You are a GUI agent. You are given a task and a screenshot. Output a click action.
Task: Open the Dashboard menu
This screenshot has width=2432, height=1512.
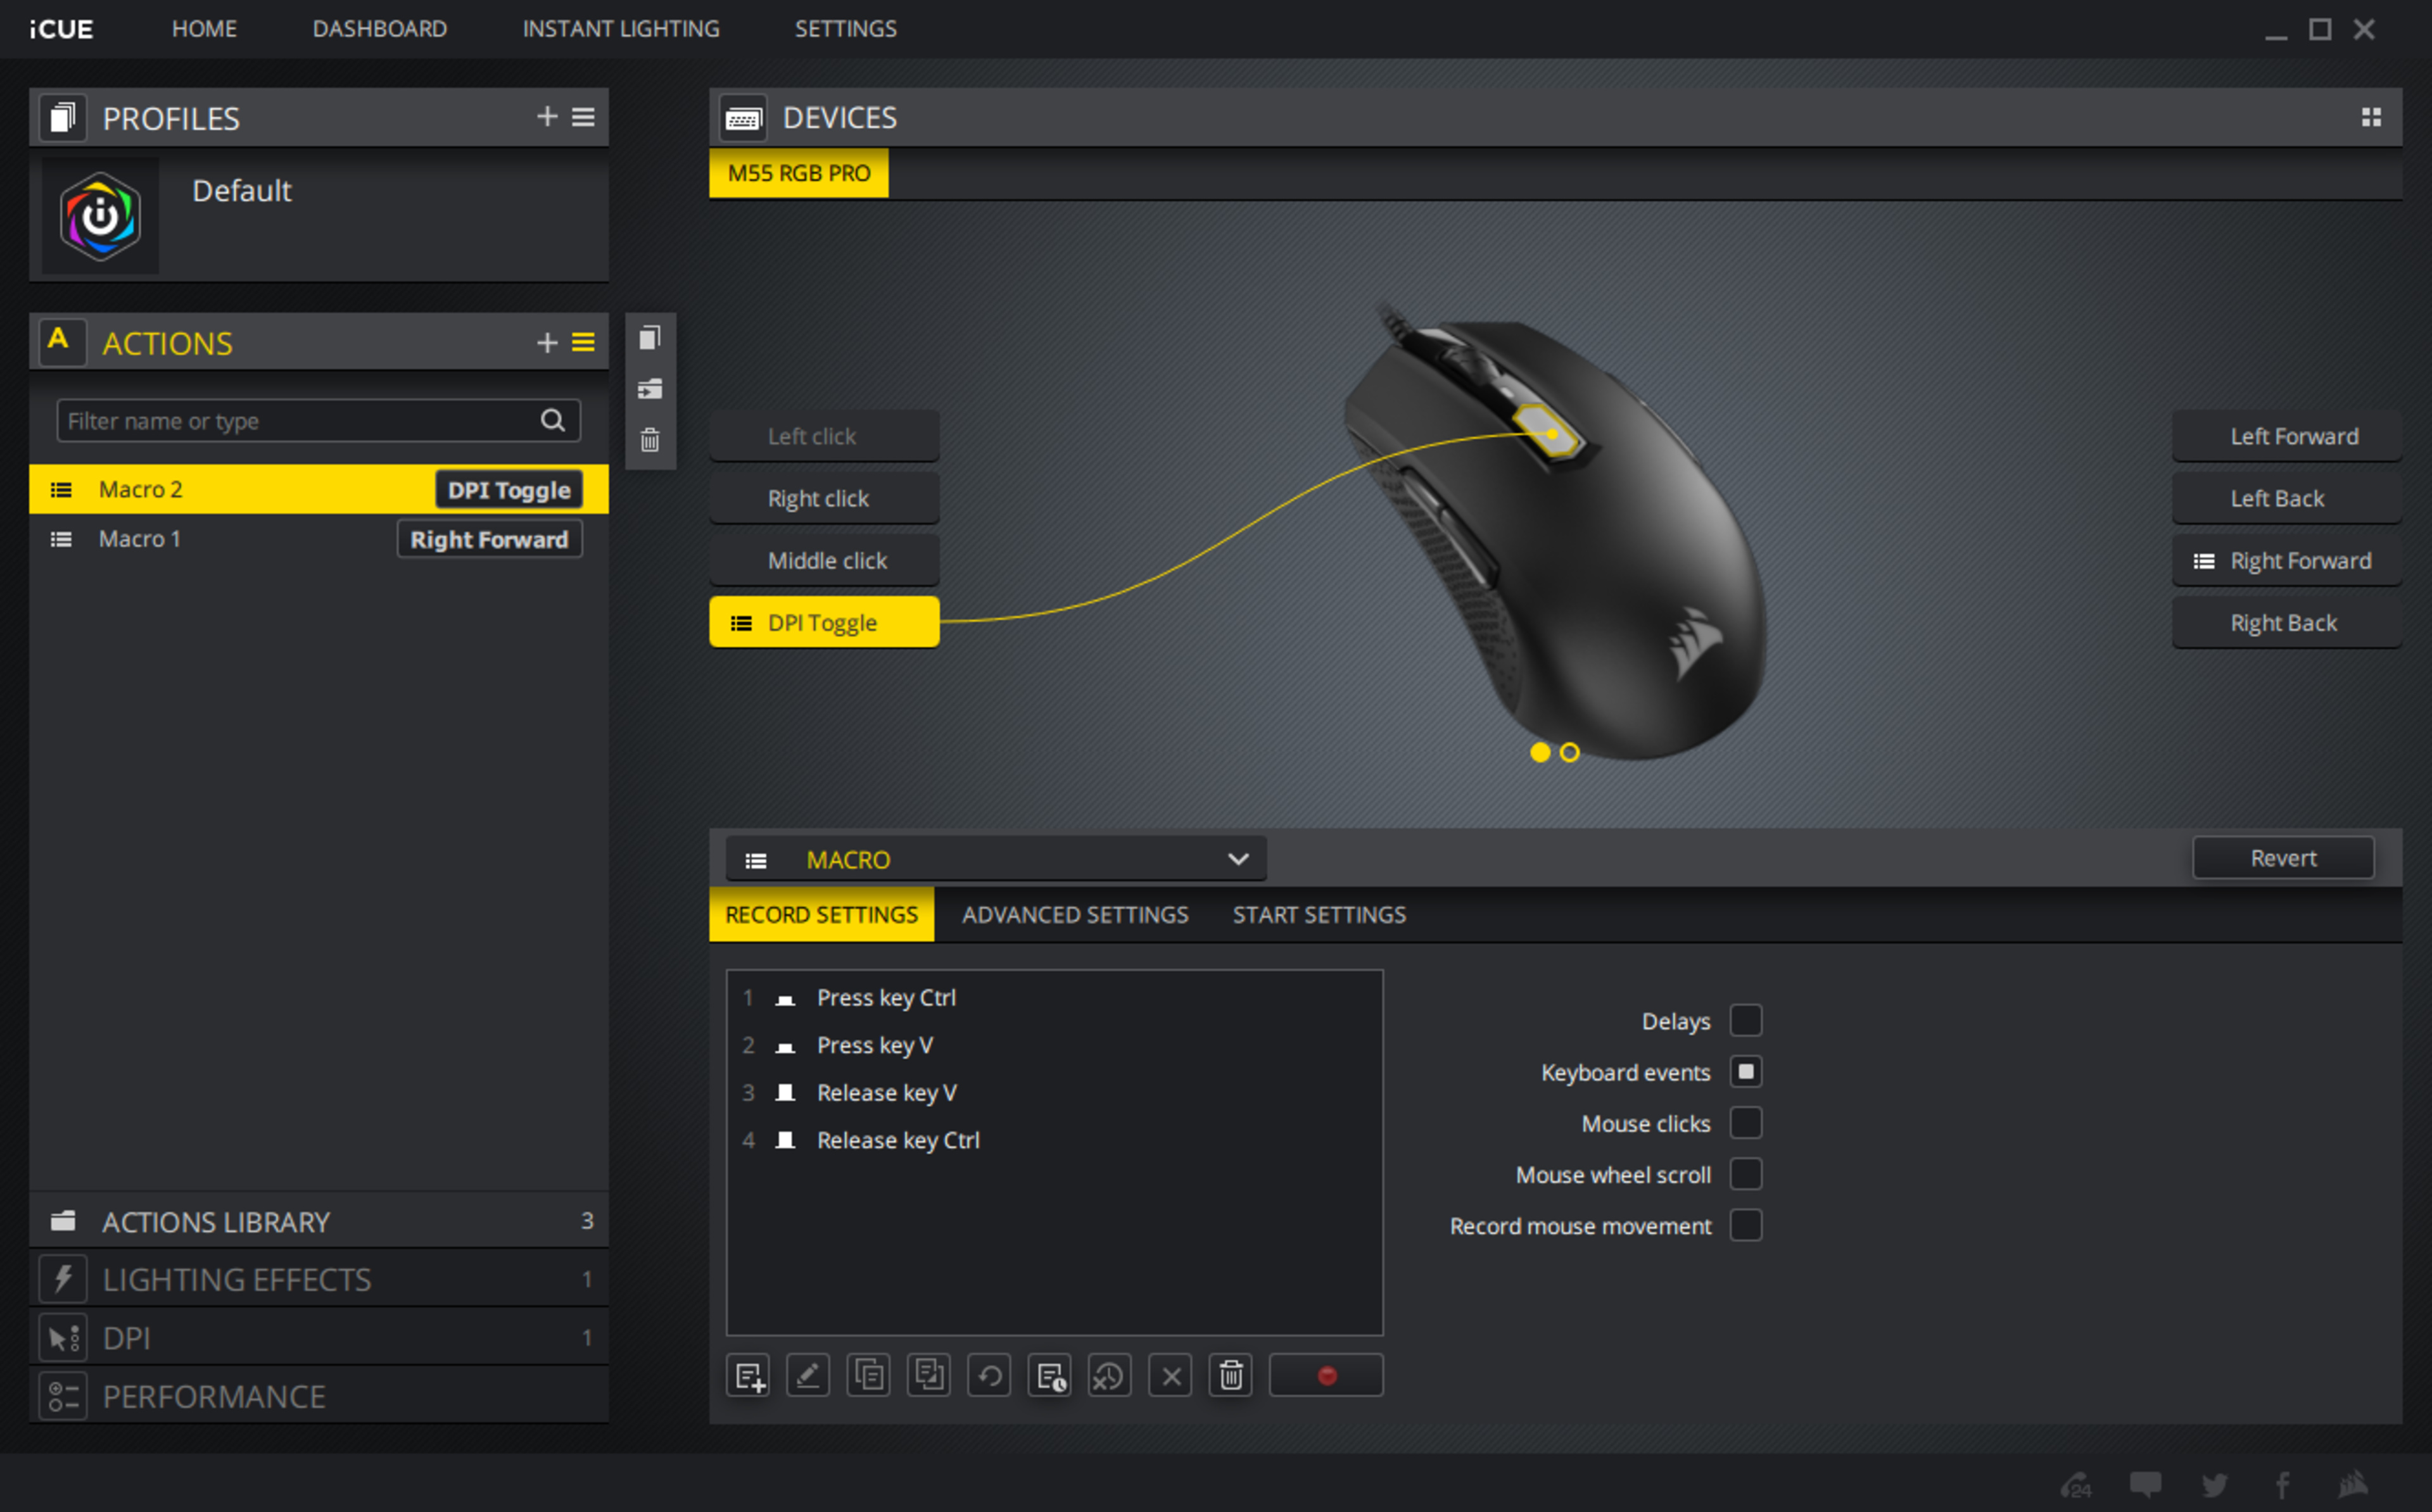tap(380, 29)
